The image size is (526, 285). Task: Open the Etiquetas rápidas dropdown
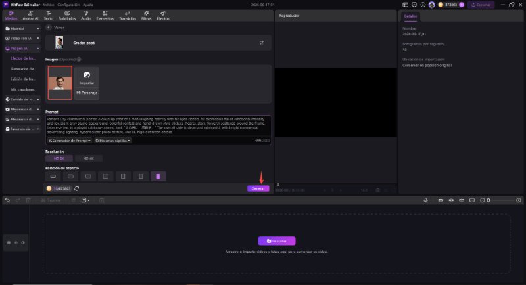pyautogui.click(x=112, y=141)
